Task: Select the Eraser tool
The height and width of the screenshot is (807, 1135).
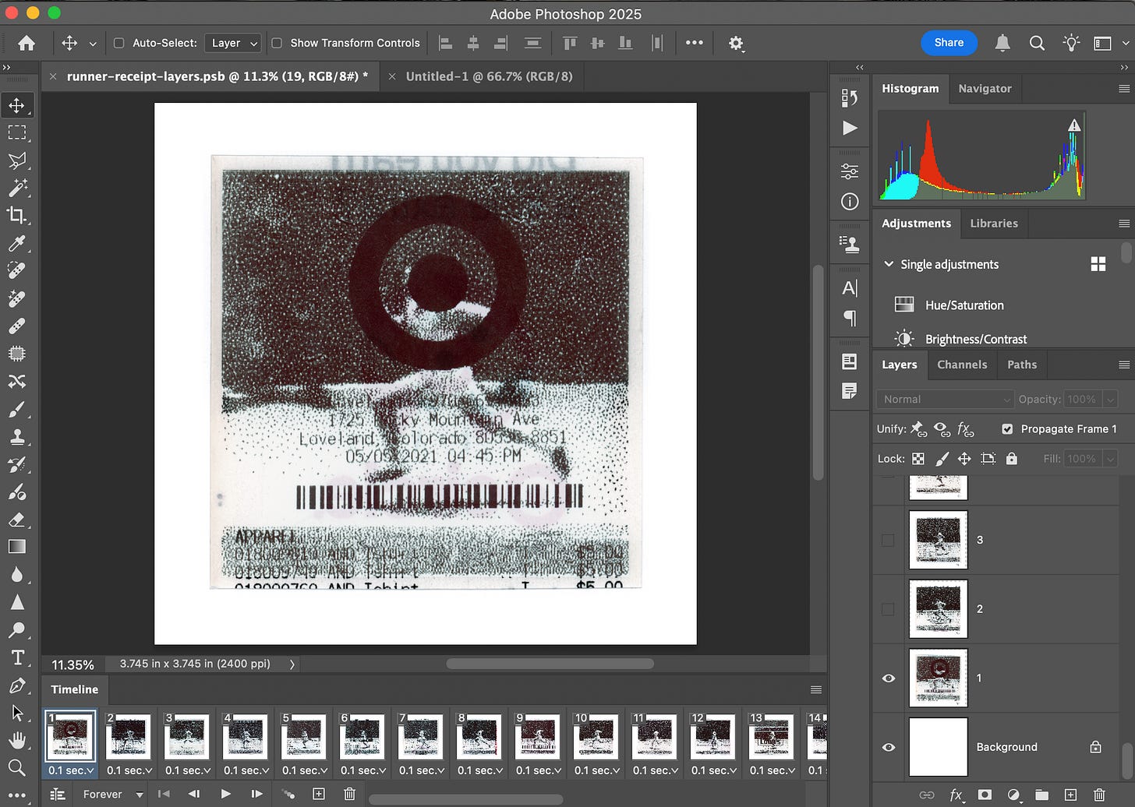Action: click(x=17, y=520)
